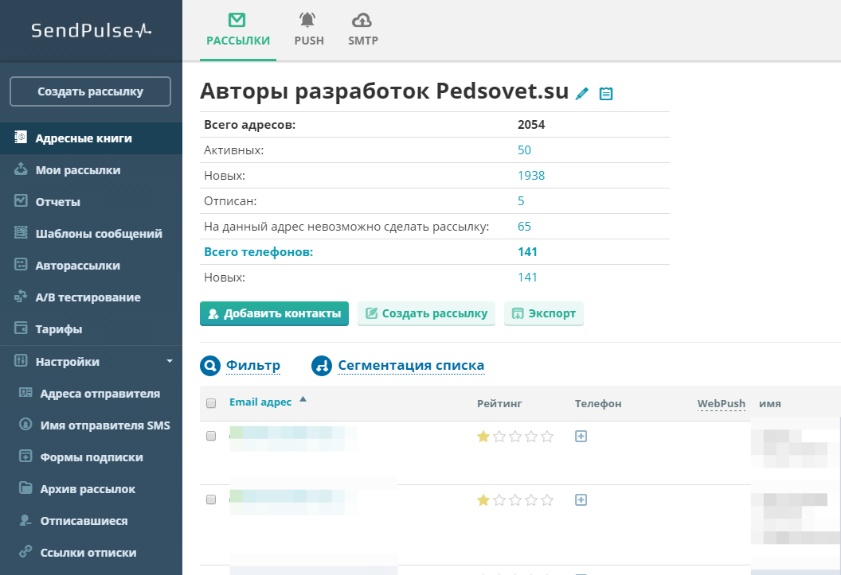This screenshot has width=841, height=575.
Task: Click the Шаблоны сообщений icon
Action: pyautogui.click(x=21, y=232)
